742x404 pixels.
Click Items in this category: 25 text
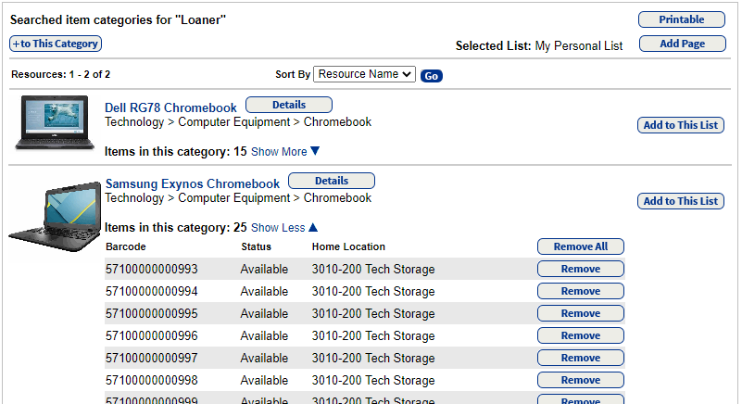pyautogui.click(x=176, y=228)
